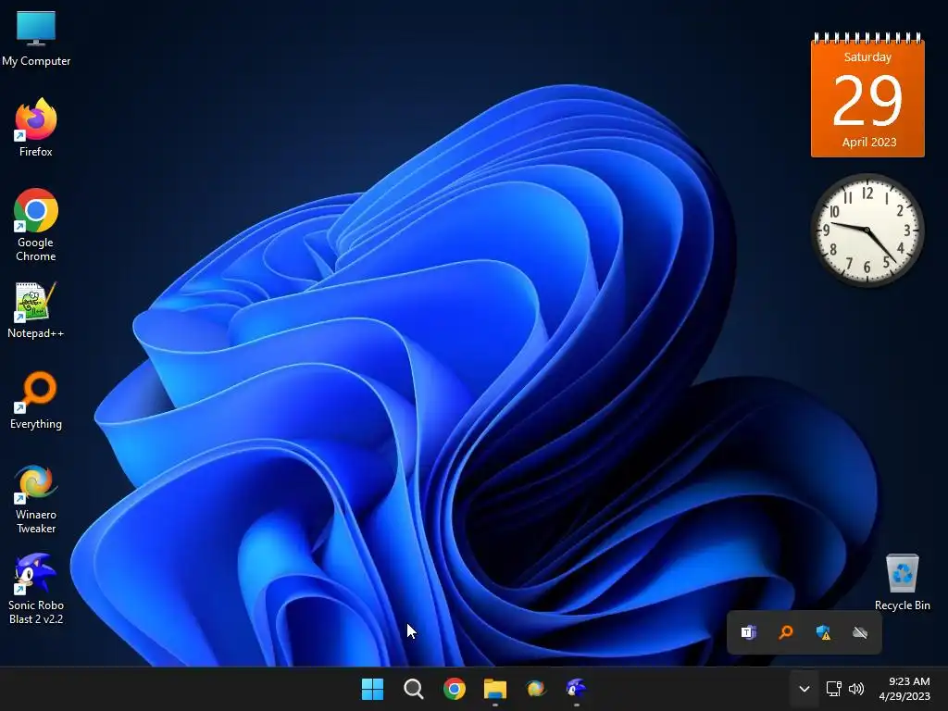Select the Google Chrome desktop shortcut
Viewport: 948px width, 711px height.
click(36, 224)
